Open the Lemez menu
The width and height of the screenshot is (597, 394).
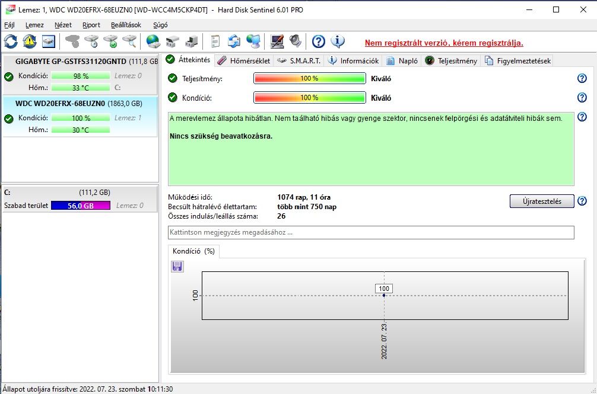coord(34,25)
